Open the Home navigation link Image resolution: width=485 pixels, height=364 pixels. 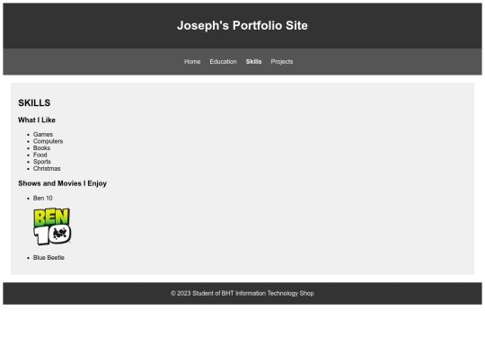pos(192,62)
